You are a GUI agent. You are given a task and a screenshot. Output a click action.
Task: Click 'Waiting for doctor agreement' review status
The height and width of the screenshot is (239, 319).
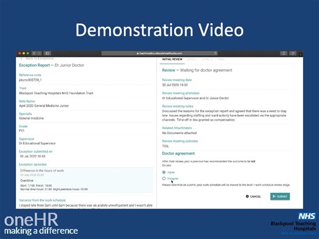pos(206,70)
